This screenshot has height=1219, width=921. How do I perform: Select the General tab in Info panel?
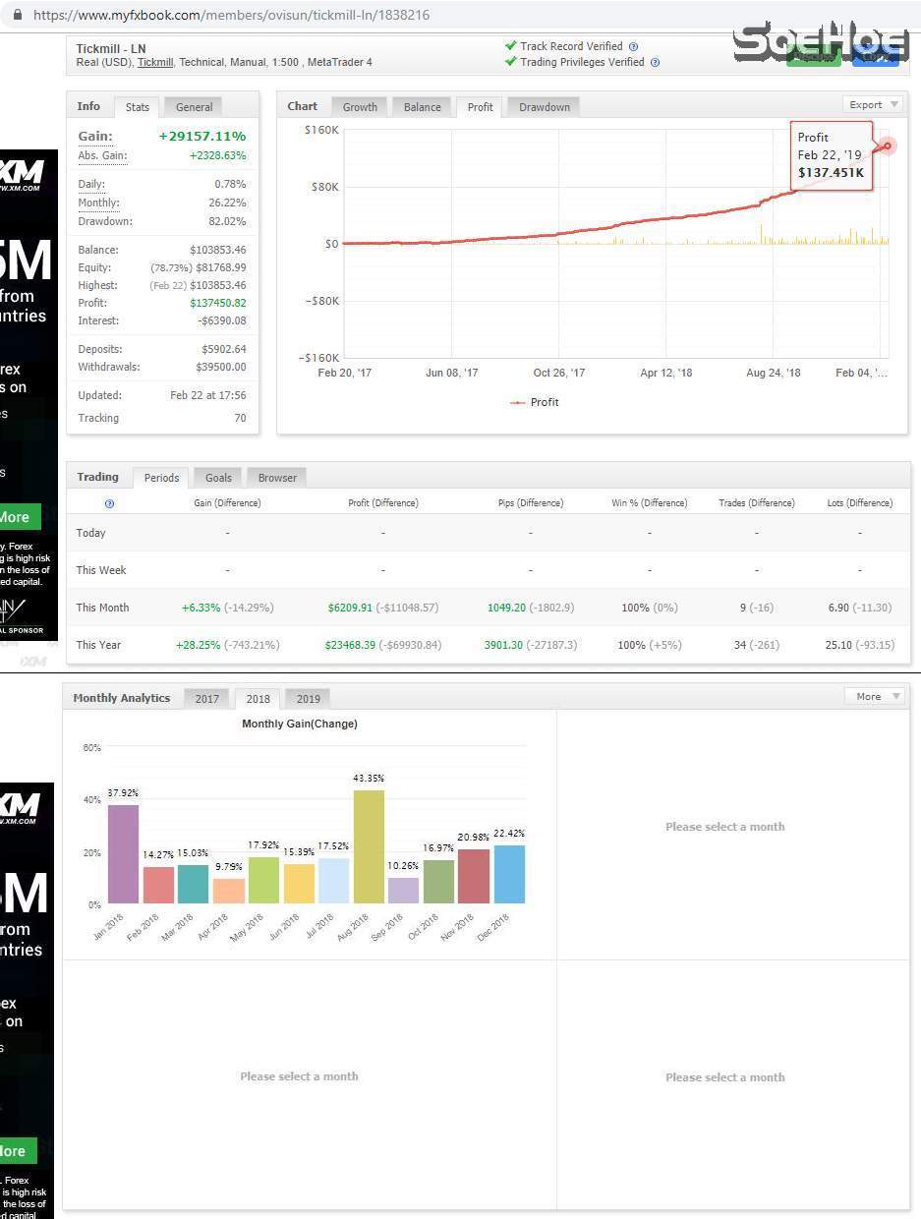(194, 107)
